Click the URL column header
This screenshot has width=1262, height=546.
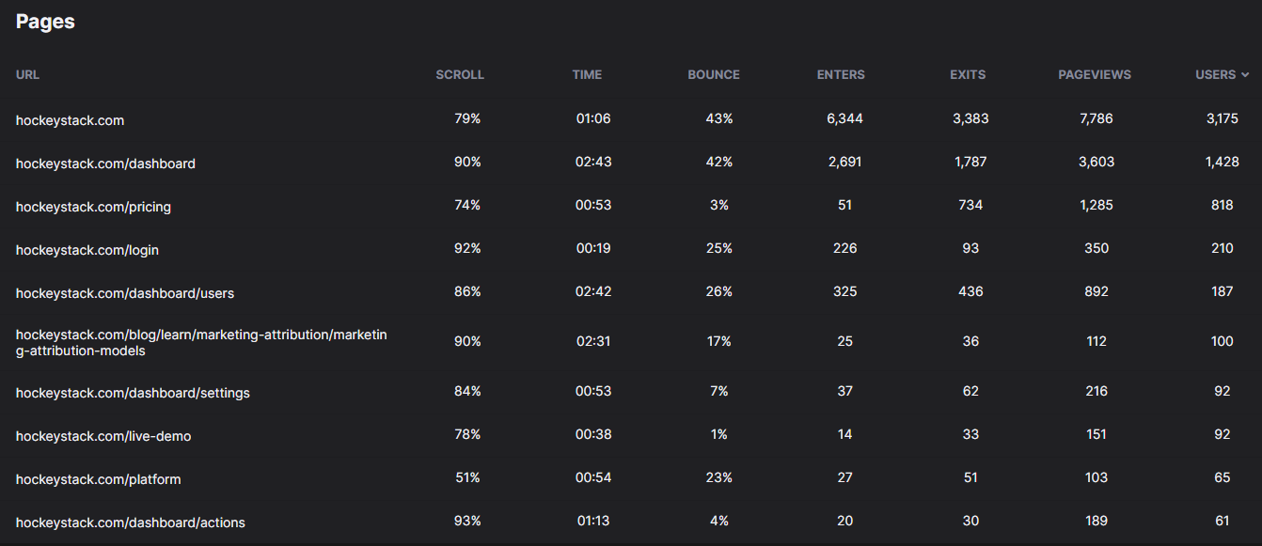[27, 74]
